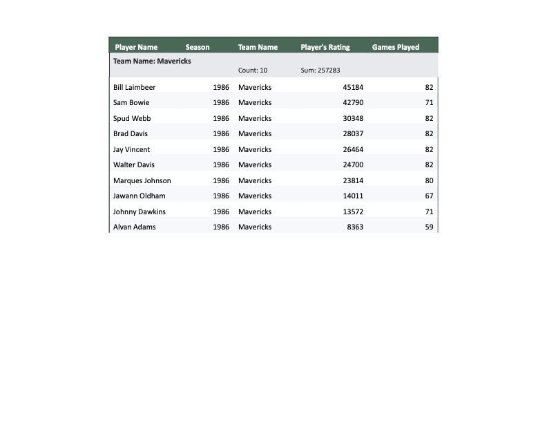This screenshot has width=547, height=423.
Task: Select the Bill Laimbeer name cell
Action: [135, 87]
